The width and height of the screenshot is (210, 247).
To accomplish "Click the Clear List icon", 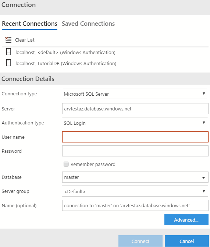I will pos(8,40).
